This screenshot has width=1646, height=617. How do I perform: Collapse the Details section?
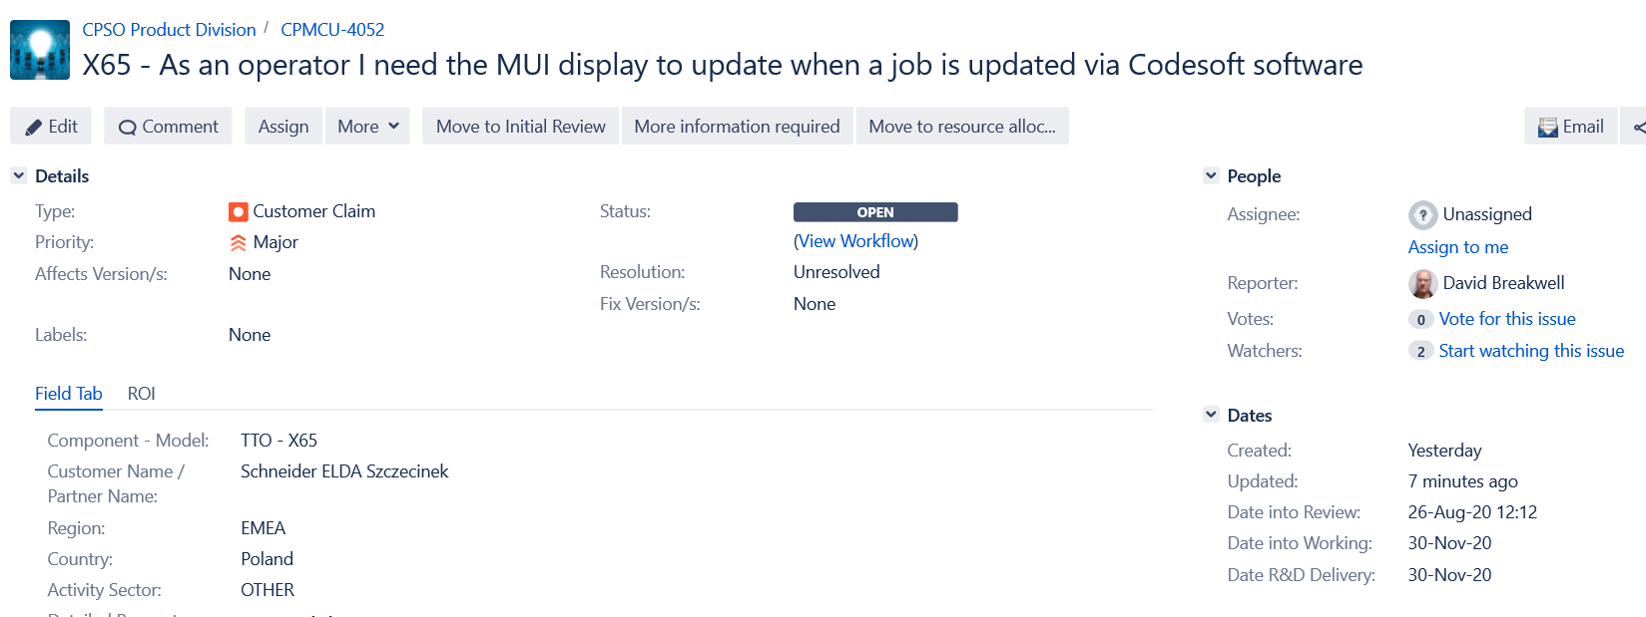pyautogui.click(x=19, y=175)
